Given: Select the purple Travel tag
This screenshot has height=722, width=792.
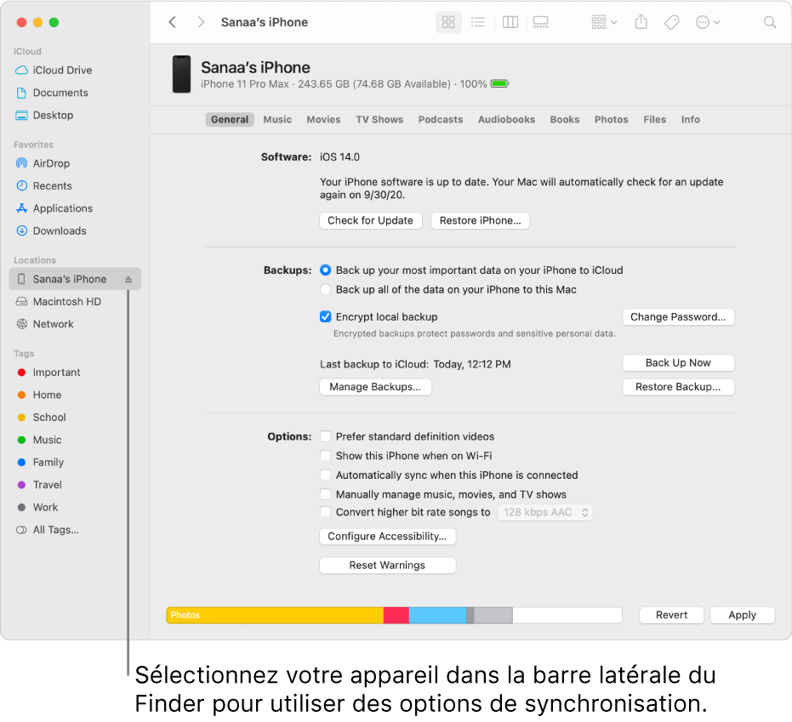Looking at the screenshot, I should coord(39,485).
